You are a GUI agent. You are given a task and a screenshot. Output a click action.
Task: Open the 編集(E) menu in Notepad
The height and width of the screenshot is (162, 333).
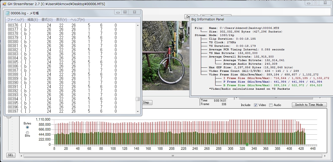pos(33,20)
